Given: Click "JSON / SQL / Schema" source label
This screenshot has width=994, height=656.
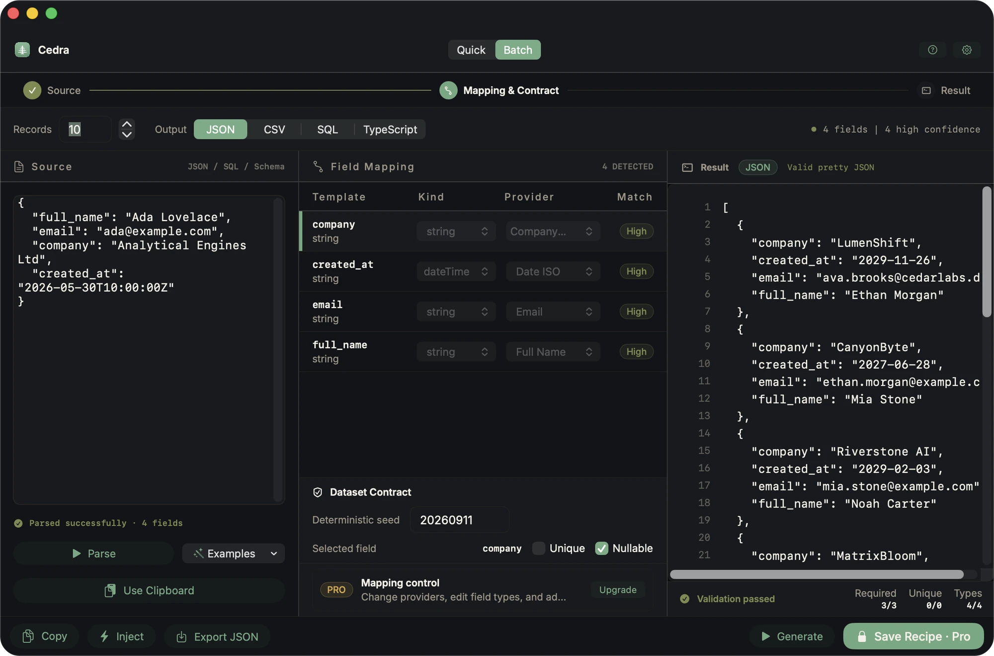Looking at the screenshot, I should pos(236,166).
